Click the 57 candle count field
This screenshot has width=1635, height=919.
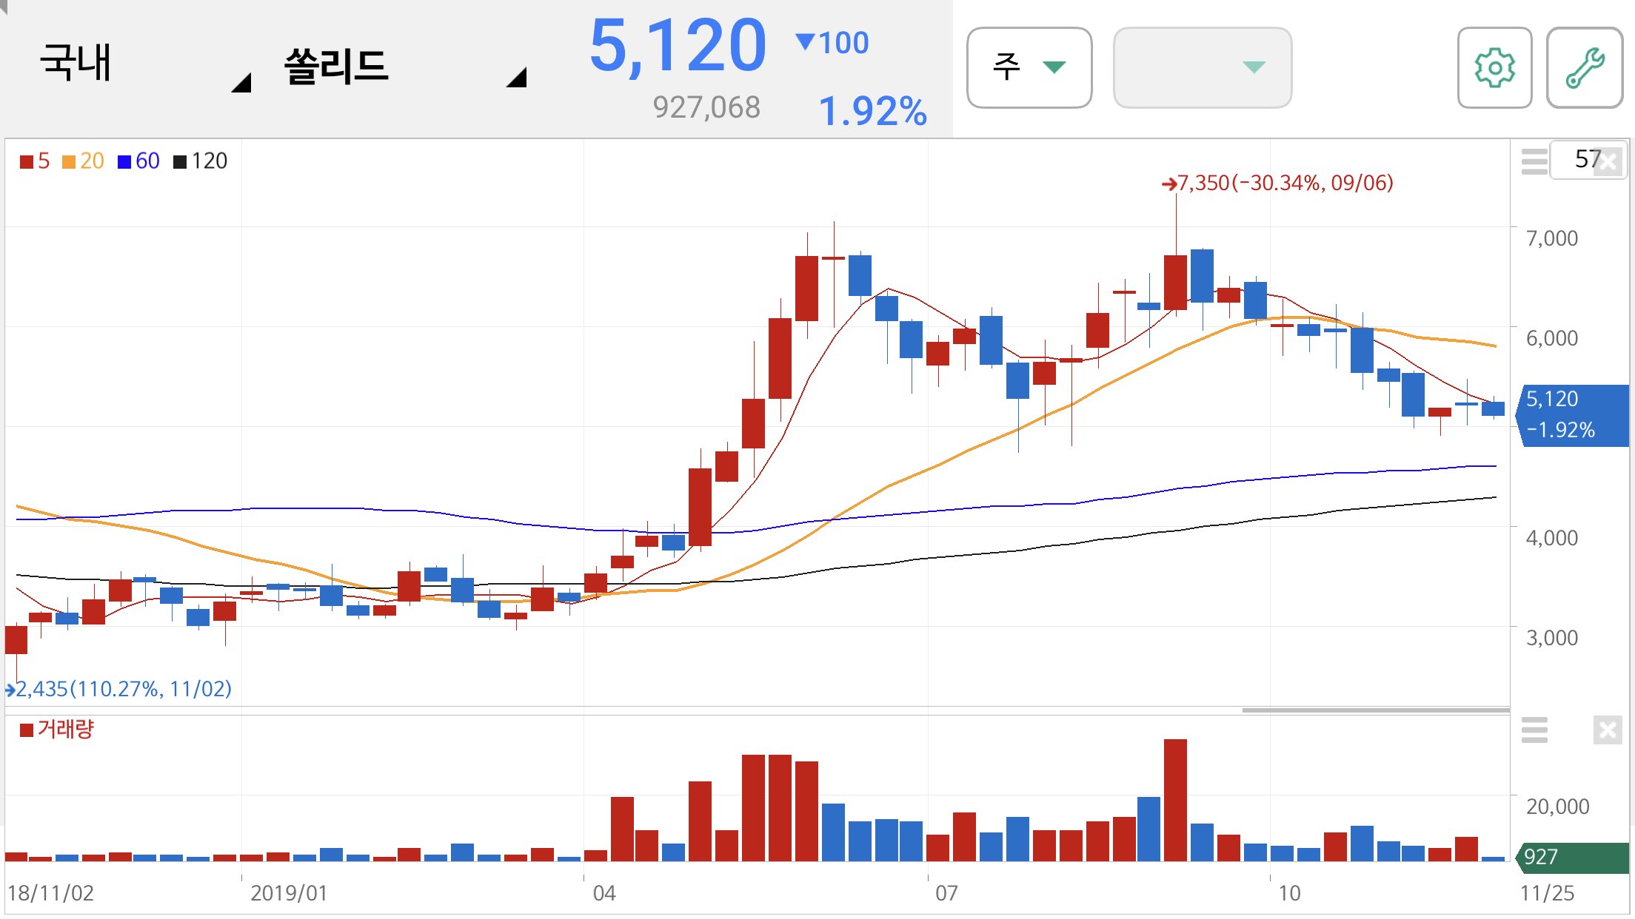[1588, 159]
